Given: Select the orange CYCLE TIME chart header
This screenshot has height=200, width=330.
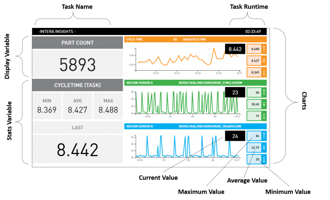Looking at the screenshot, I should (195, 39).
